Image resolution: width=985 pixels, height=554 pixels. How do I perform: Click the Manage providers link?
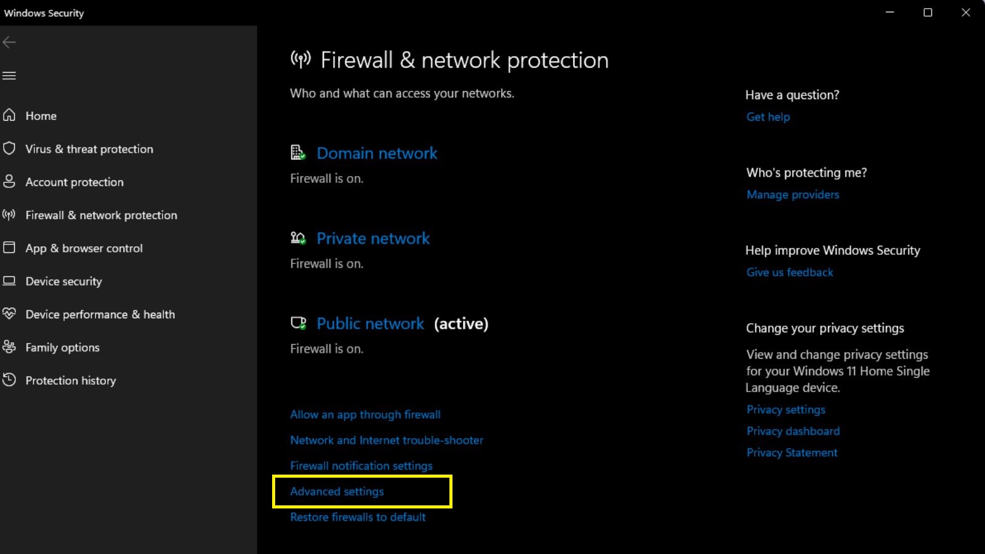coord(793,195)
